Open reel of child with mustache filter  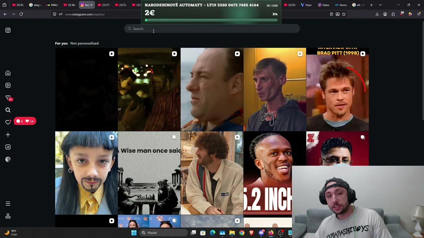tap(86, 173)
